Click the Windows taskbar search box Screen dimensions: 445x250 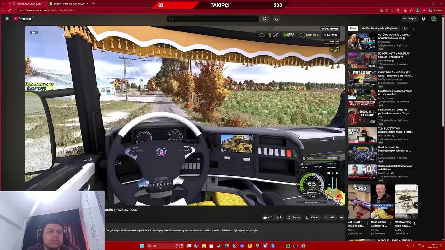pyautogui.click(x=165, y=246)
